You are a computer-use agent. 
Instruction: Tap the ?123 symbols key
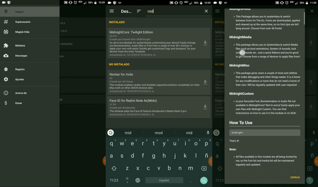[114, 180]
